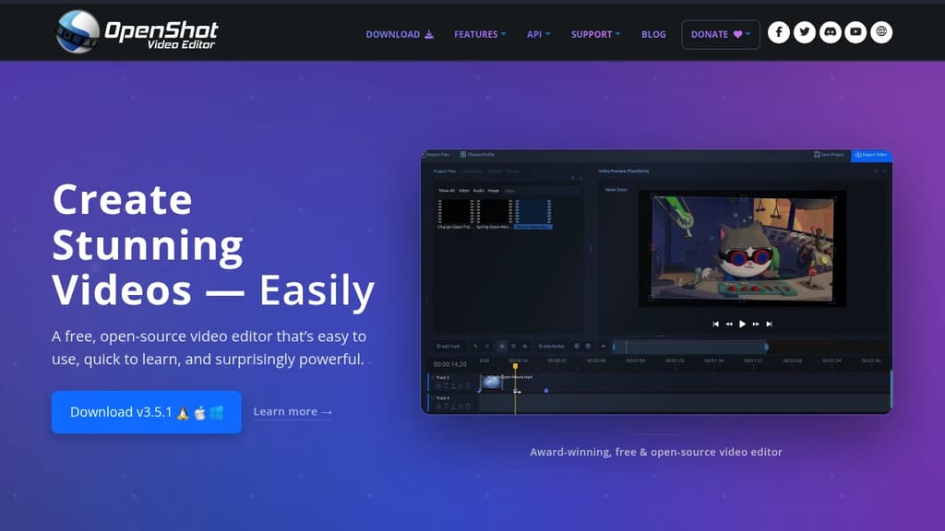
Task: Select the Show All filter
Action: click(x=447, y=190)
